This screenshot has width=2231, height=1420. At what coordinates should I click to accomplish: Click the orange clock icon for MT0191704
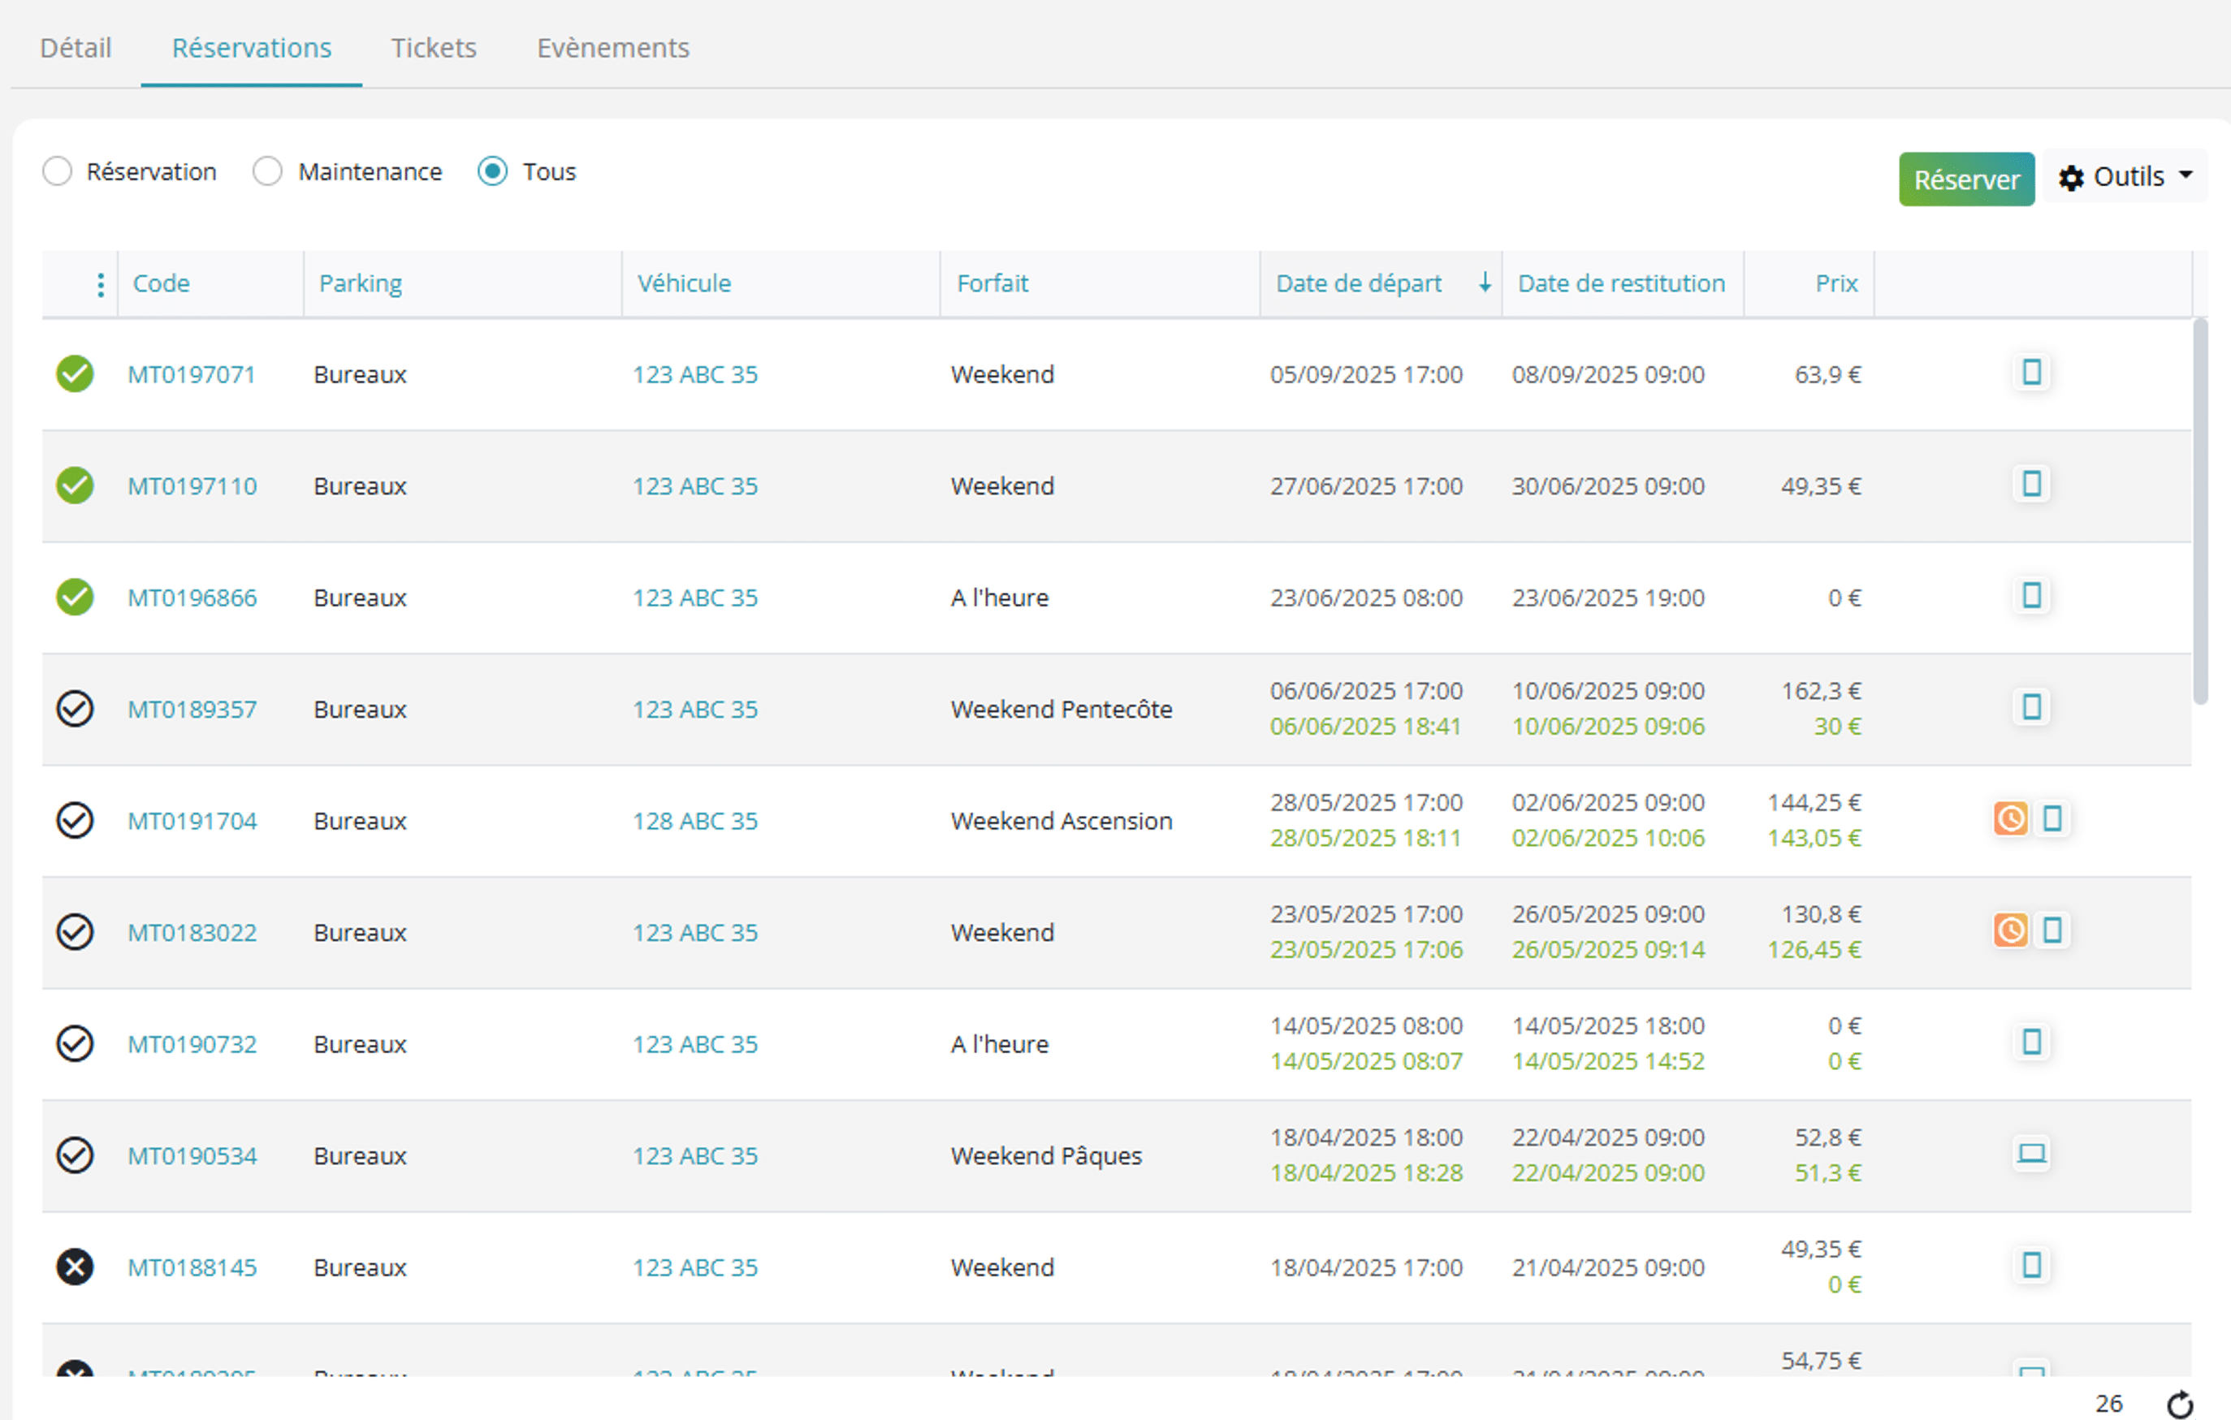tap(2010, 819)
